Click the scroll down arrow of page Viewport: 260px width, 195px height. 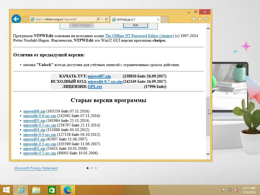coord(208,154)
